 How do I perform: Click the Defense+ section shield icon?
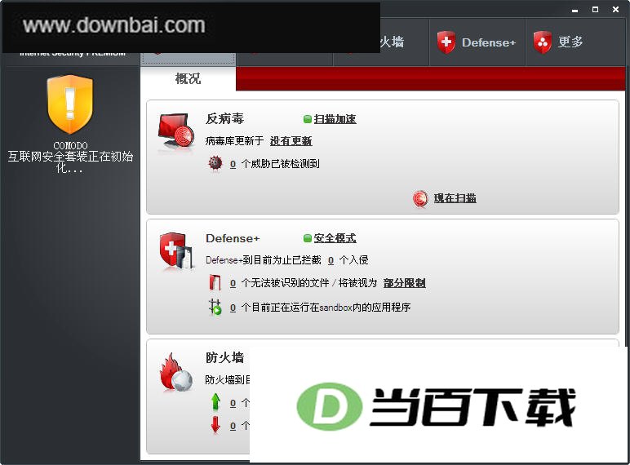[177, 250]
